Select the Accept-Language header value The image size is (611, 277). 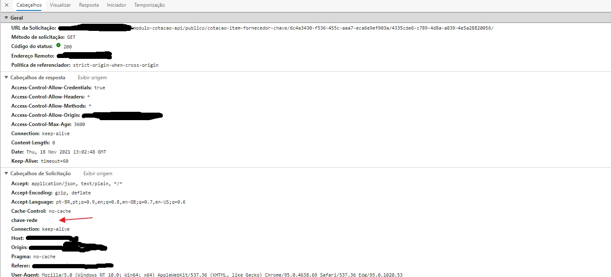tap(121, 202)
